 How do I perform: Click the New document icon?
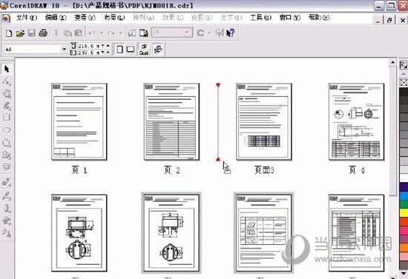(9, 33)
